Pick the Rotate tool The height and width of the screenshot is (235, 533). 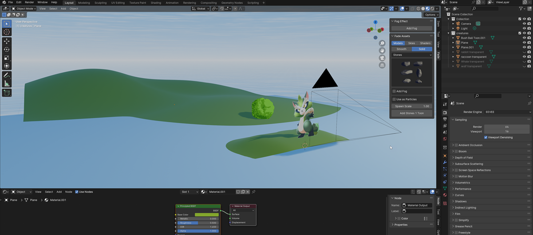tap(7, 50)
